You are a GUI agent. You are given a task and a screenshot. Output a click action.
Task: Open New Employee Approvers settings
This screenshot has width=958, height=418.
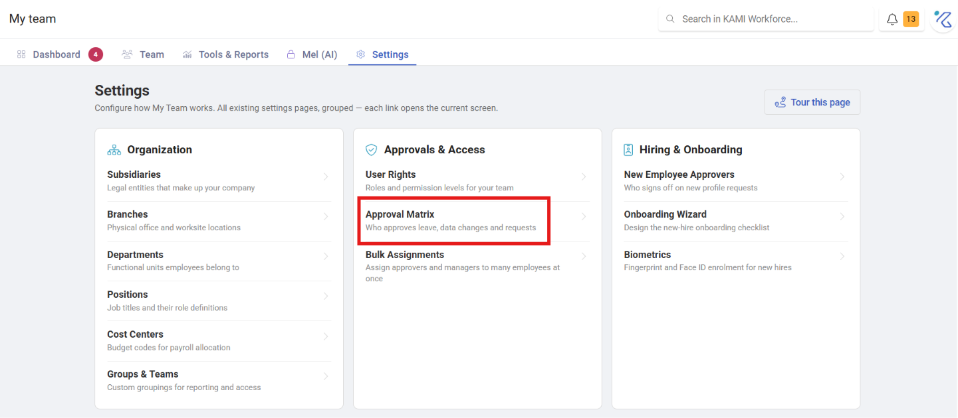736,180
